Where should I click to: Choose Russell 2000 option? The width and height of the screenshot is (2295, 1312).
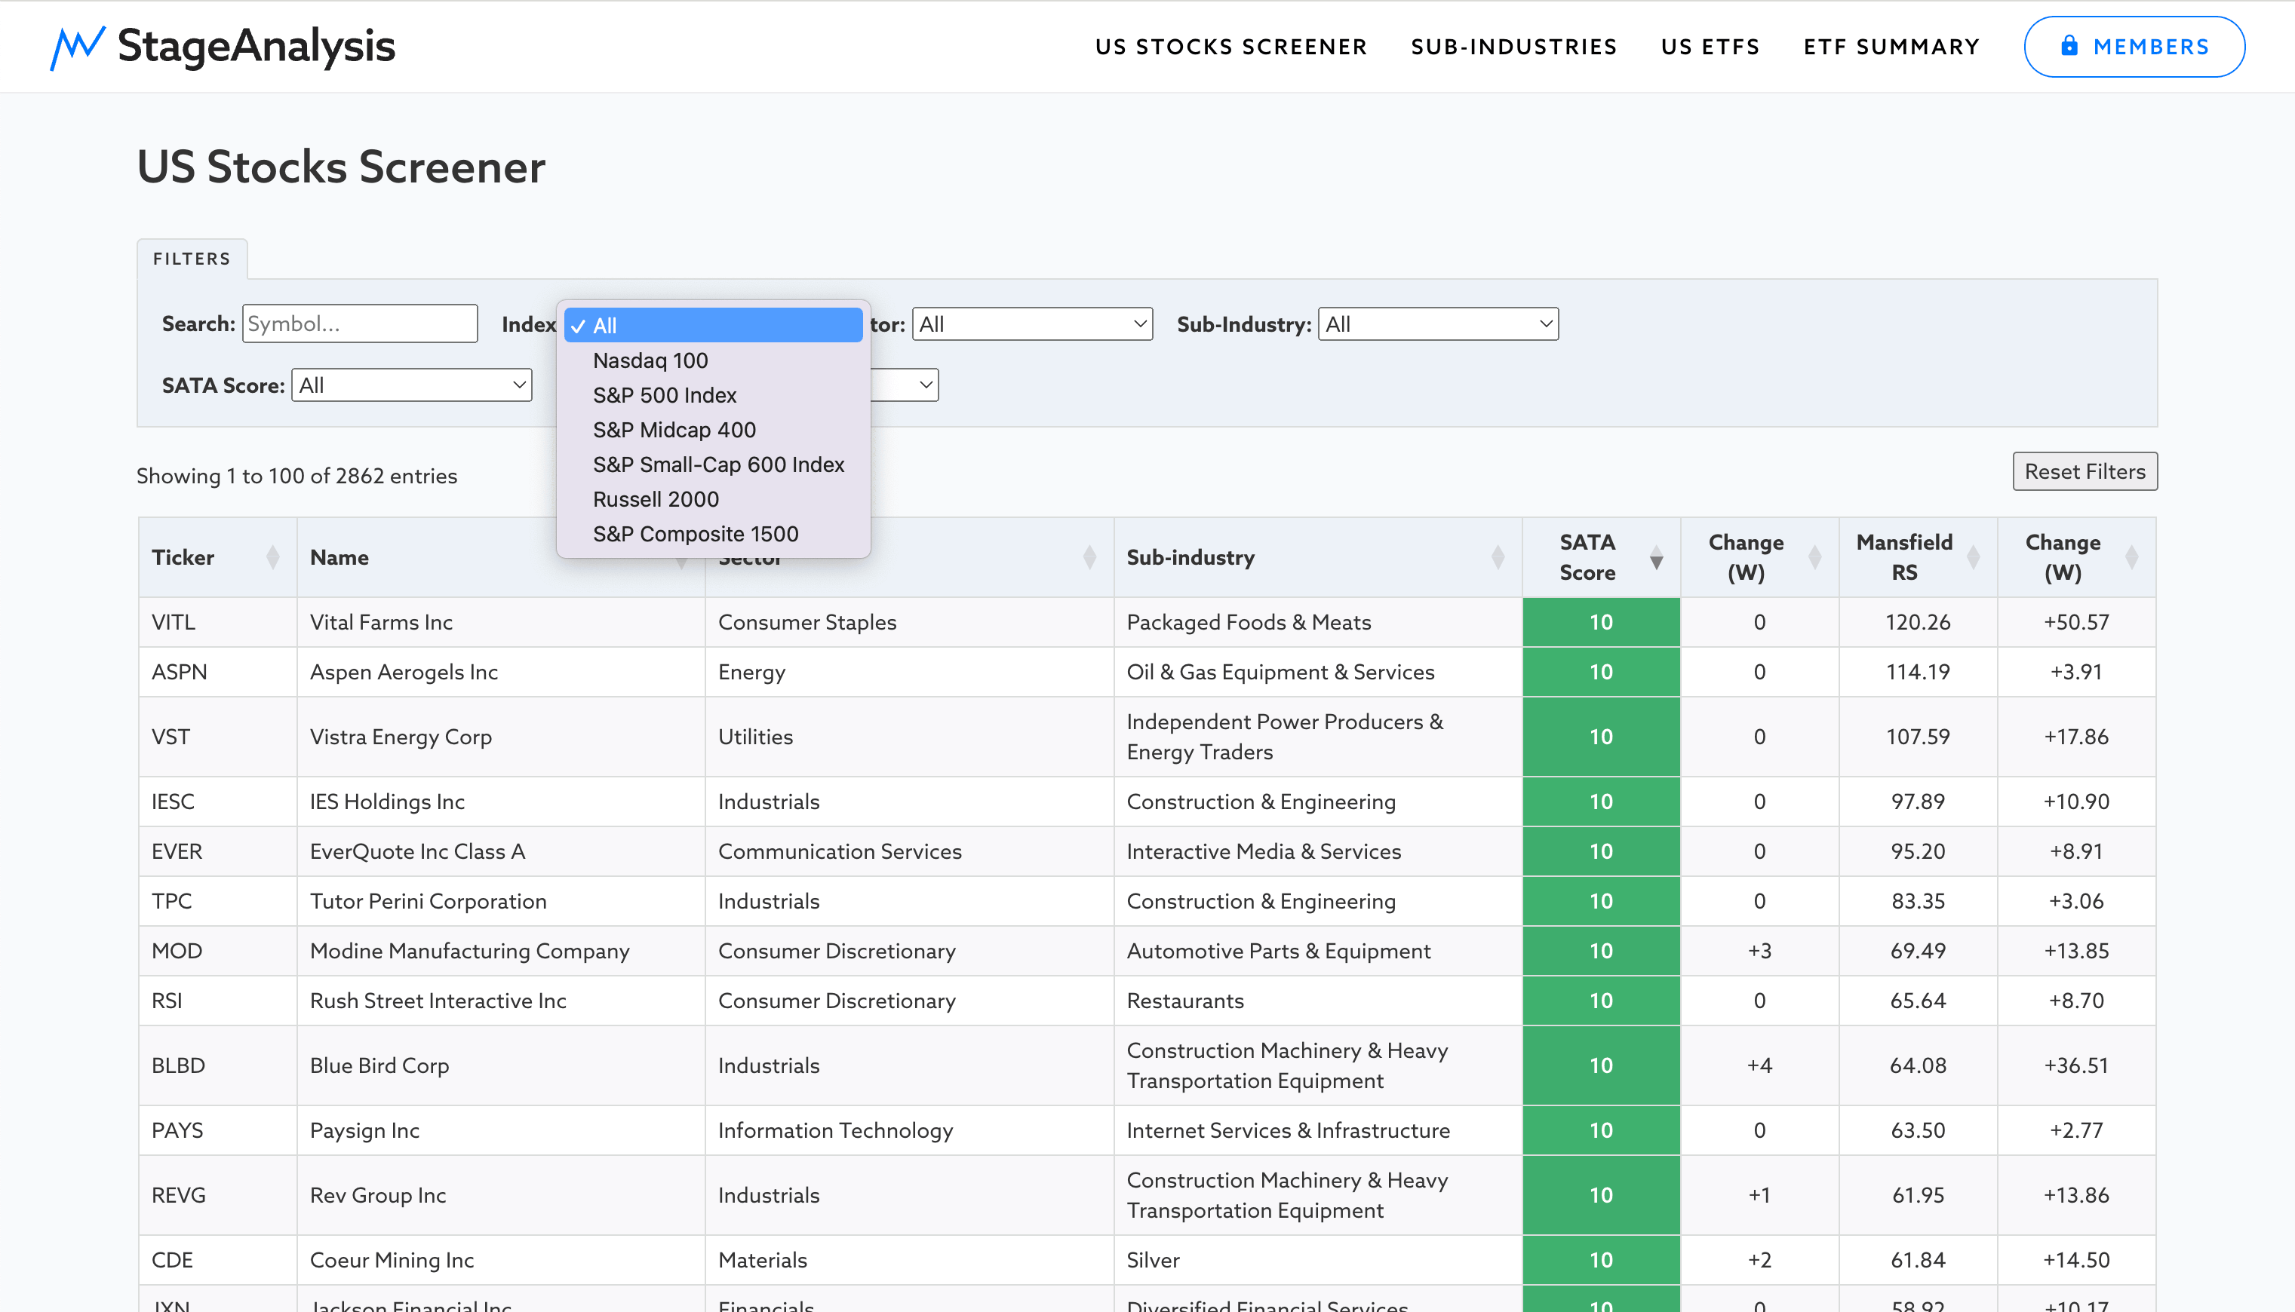[x=713, y=499]
